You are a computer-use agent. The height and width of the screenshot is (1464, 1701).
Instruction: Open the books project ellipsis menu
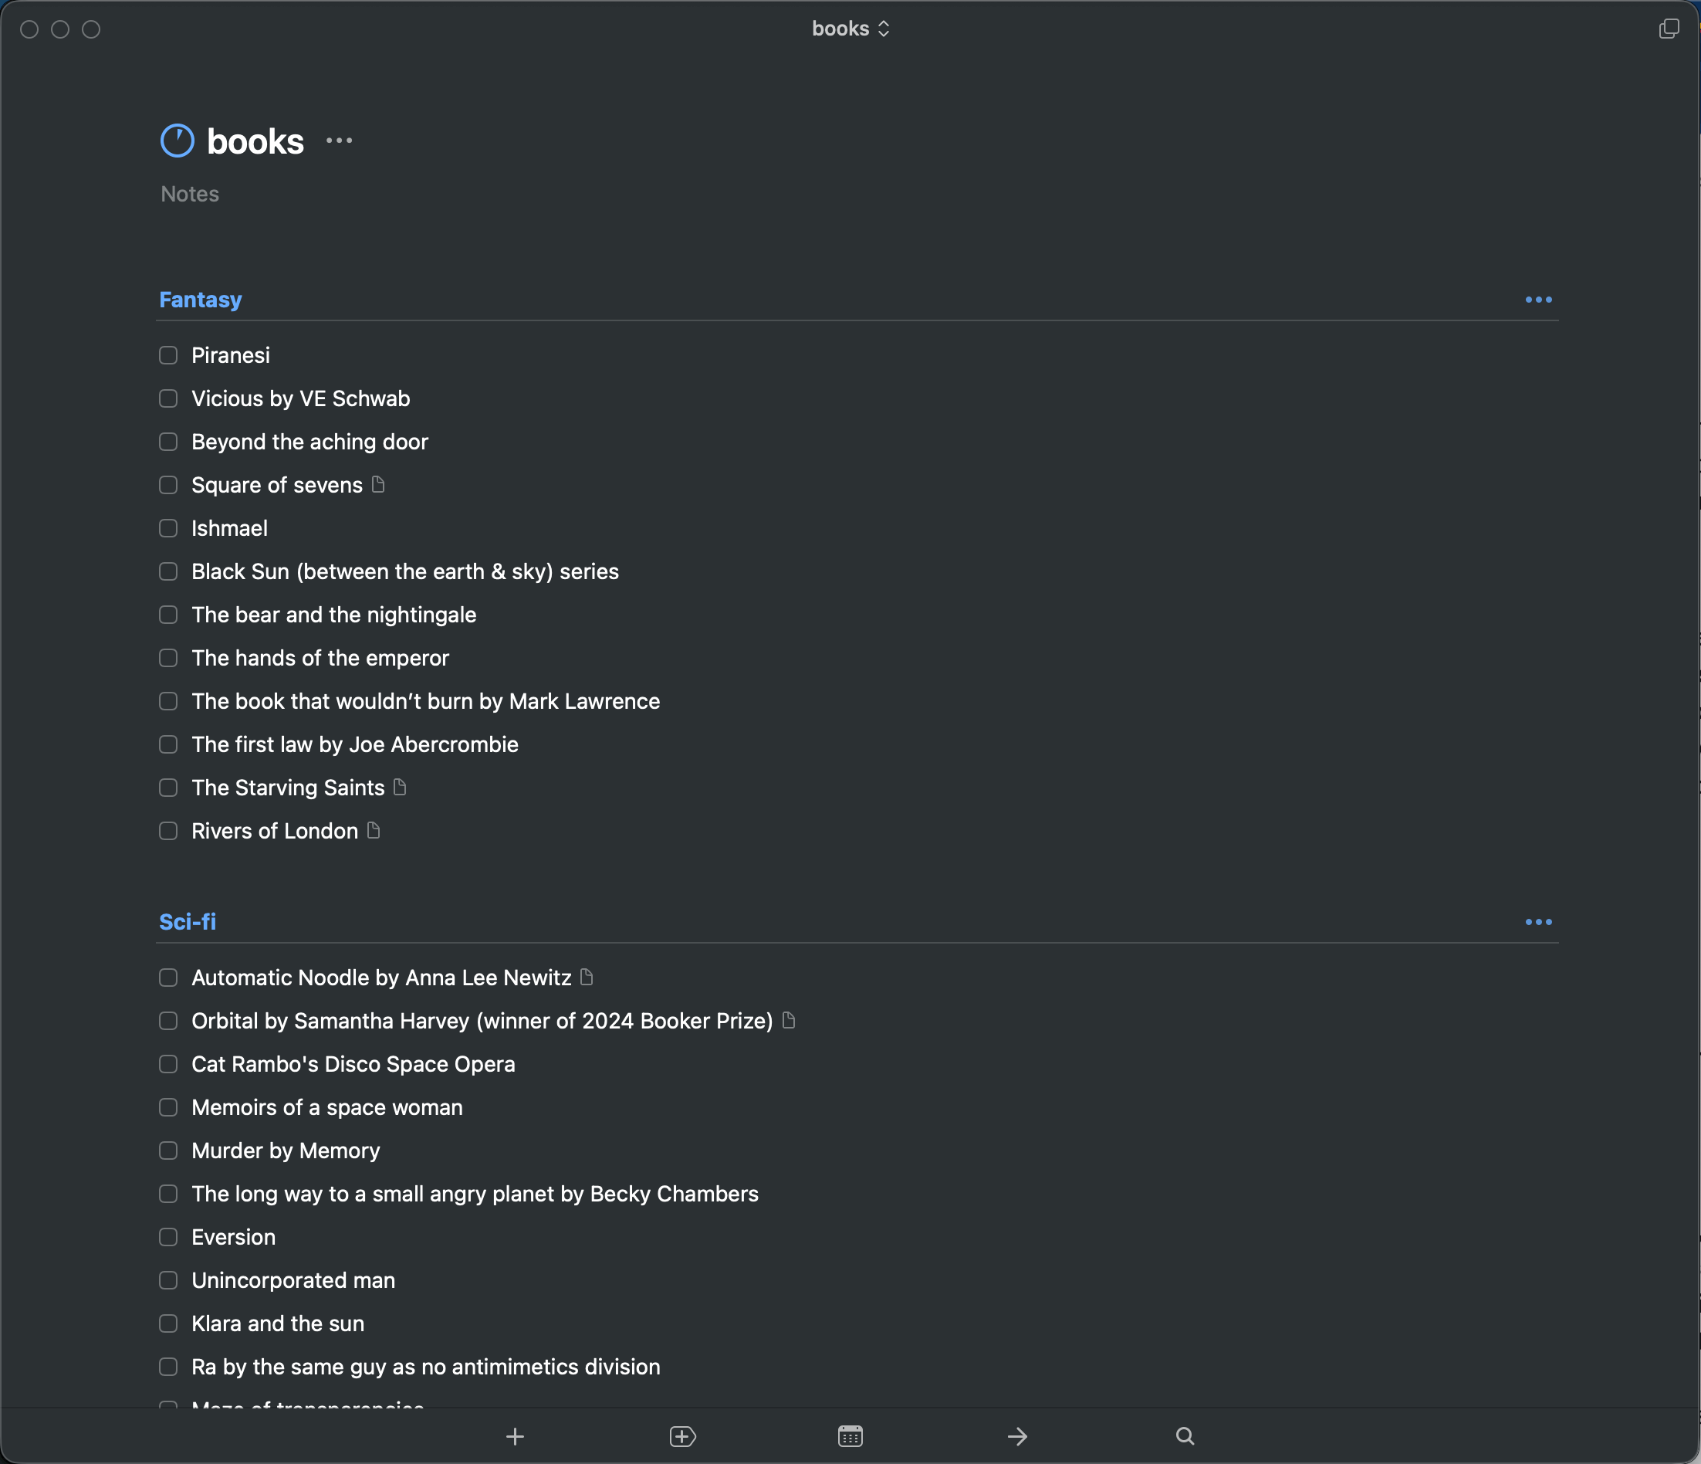coord(339,141)
